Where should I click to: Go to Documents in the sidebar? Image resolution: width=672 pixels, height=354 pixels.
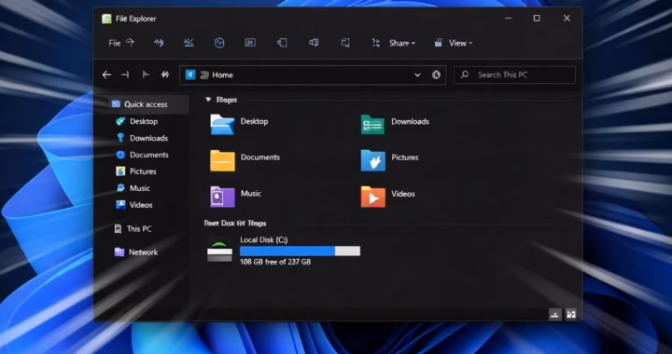pos(142,155)
